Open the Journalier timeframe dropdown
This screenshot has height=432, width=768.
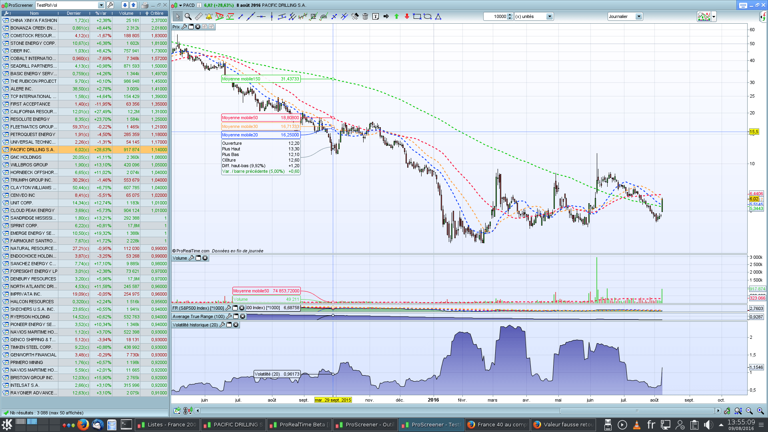point(639,16)
